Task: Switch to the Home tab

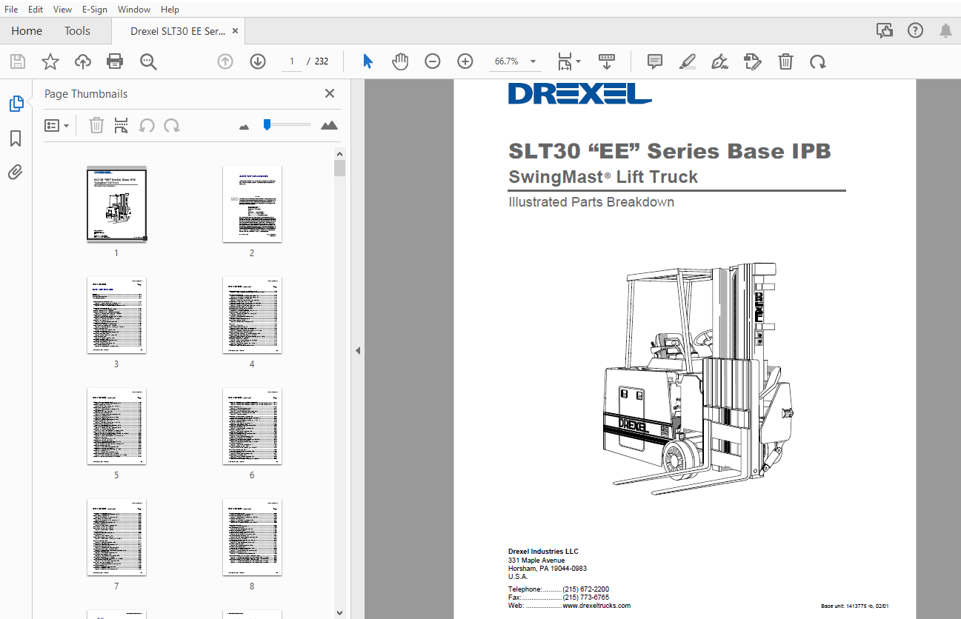Action: click(x=27, y=31)
